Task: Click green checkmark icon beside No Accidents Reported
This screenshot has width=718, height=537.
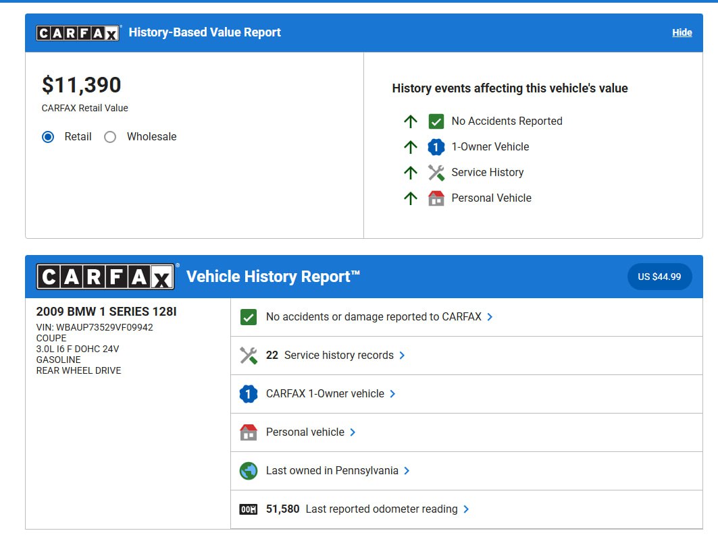Action: (x=436, y=121)
